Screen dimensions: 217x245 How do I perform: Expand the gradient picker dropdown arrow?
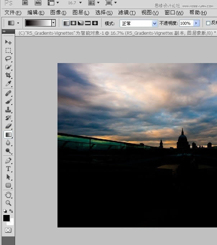(x=54, y=23)
